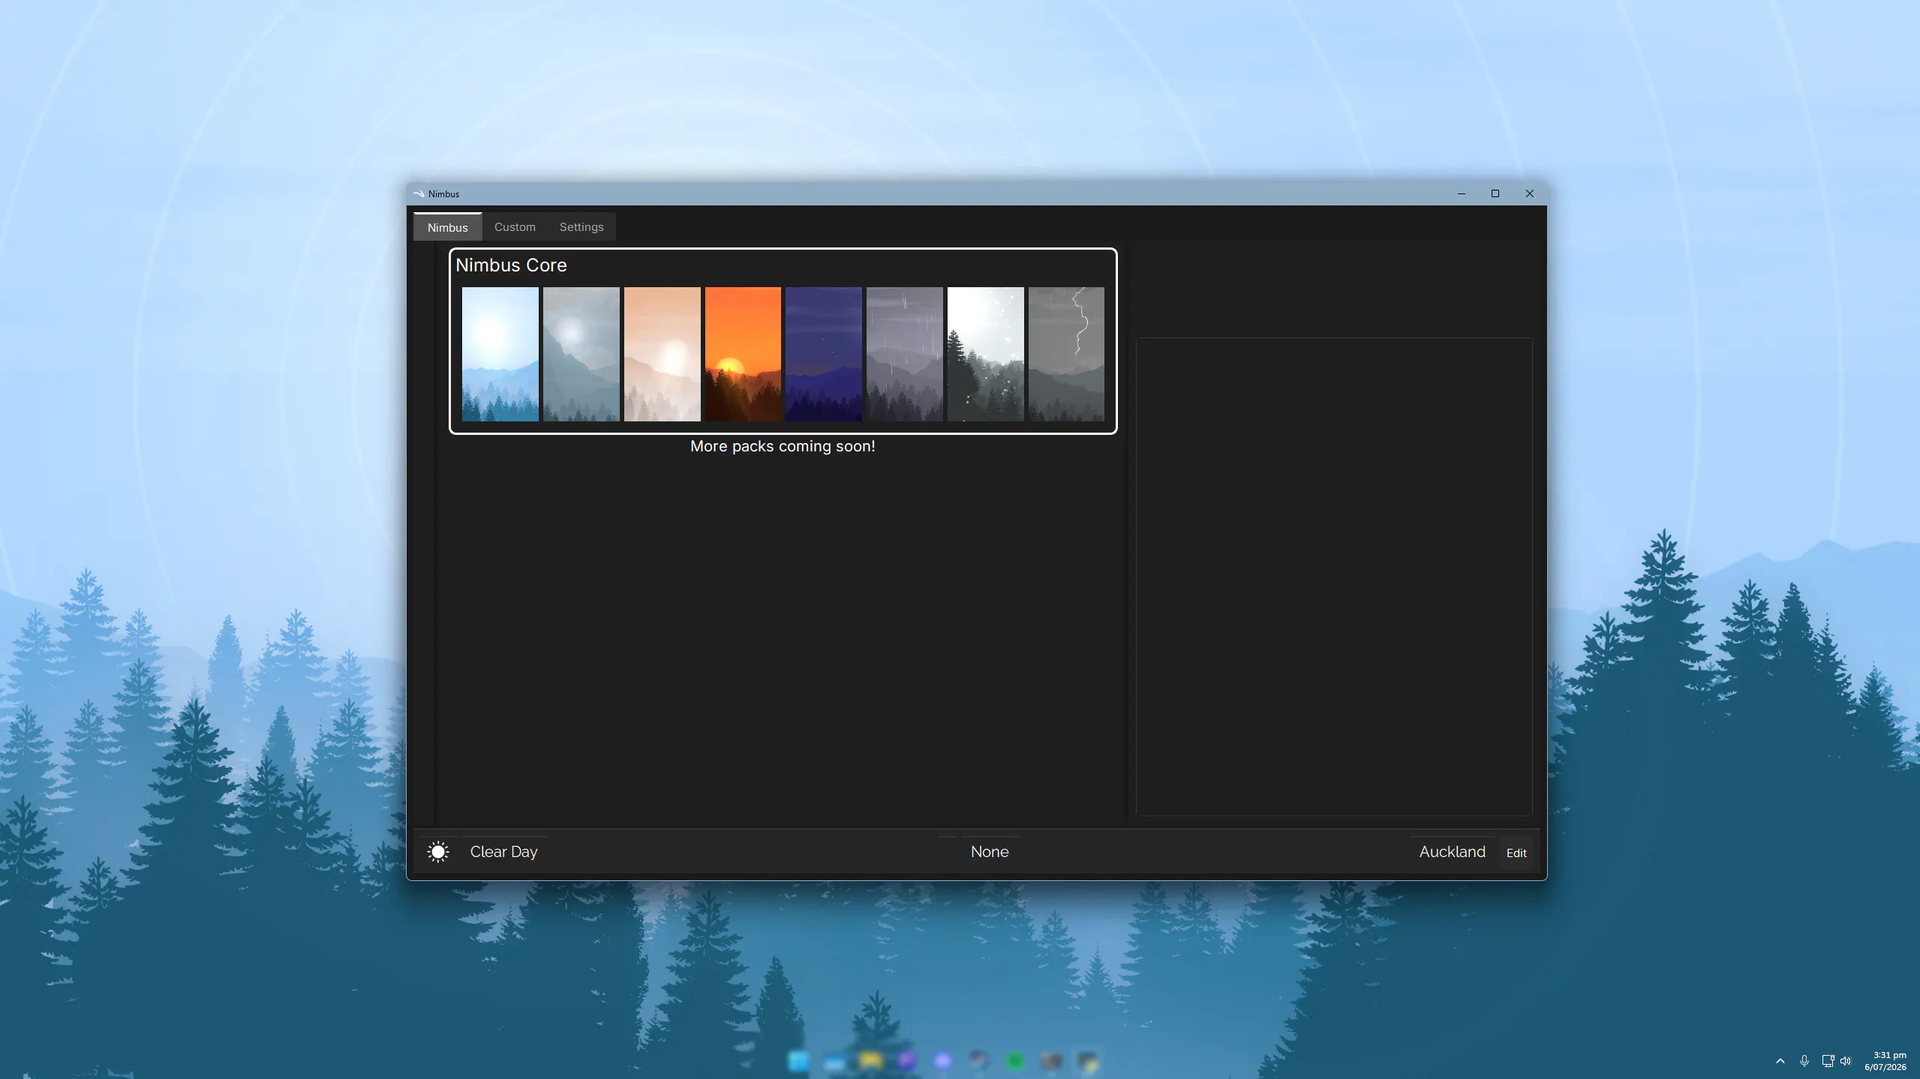Minimize the Nimbus window
The width and height of the screenshot is (1920, 1079).
[1461, 193]
